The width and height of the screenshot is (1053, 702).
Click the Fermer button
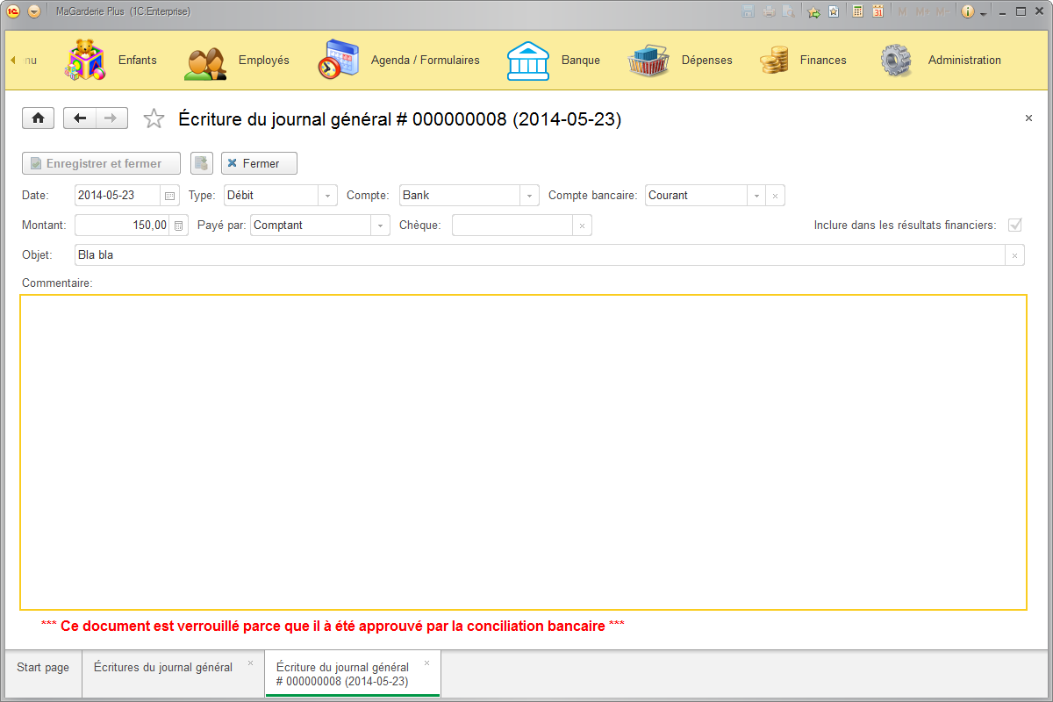[259, 163]
